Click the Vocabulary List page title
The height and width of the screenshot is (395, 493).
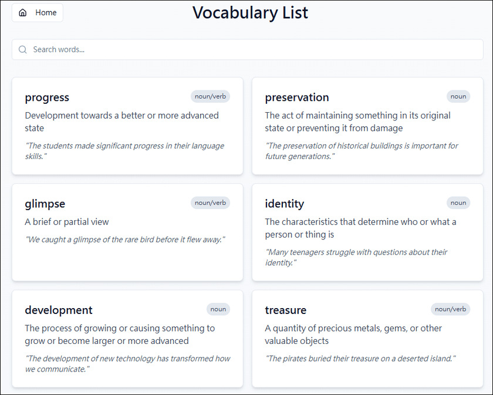pyautogui.click(x=250, y=13)
